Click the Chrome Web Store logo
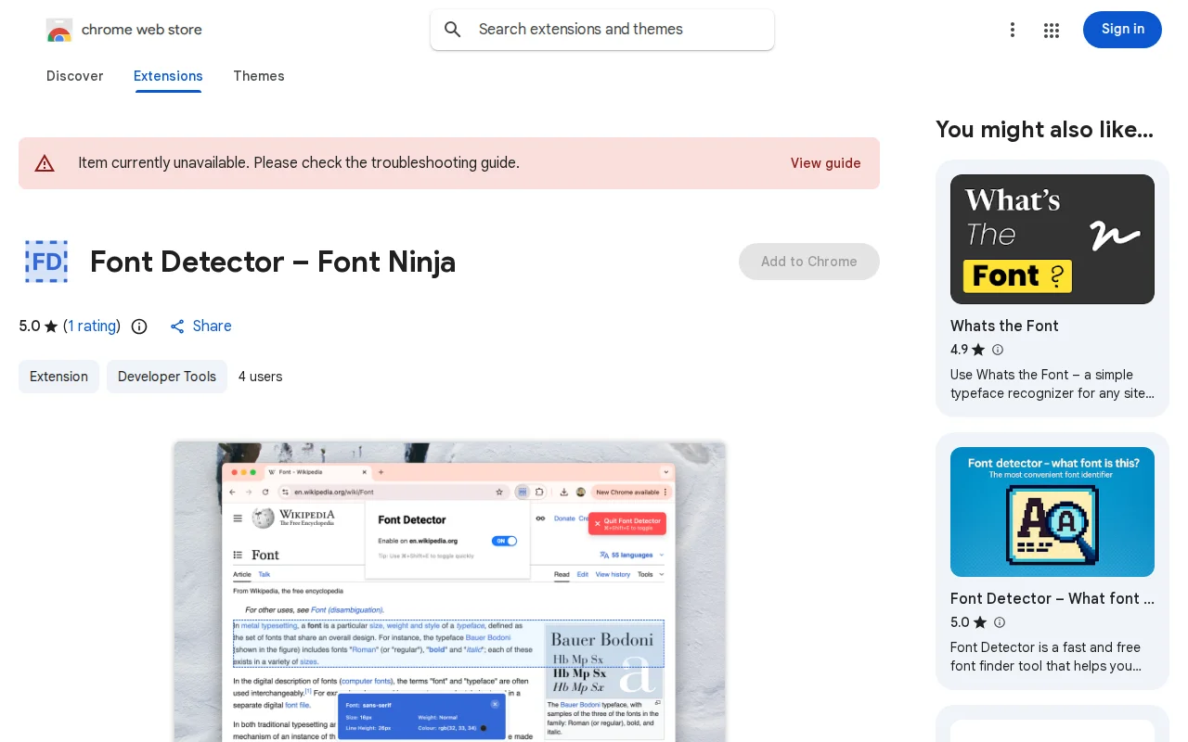The height and width of the screenshot is (742, 1188). coord(59,30)
